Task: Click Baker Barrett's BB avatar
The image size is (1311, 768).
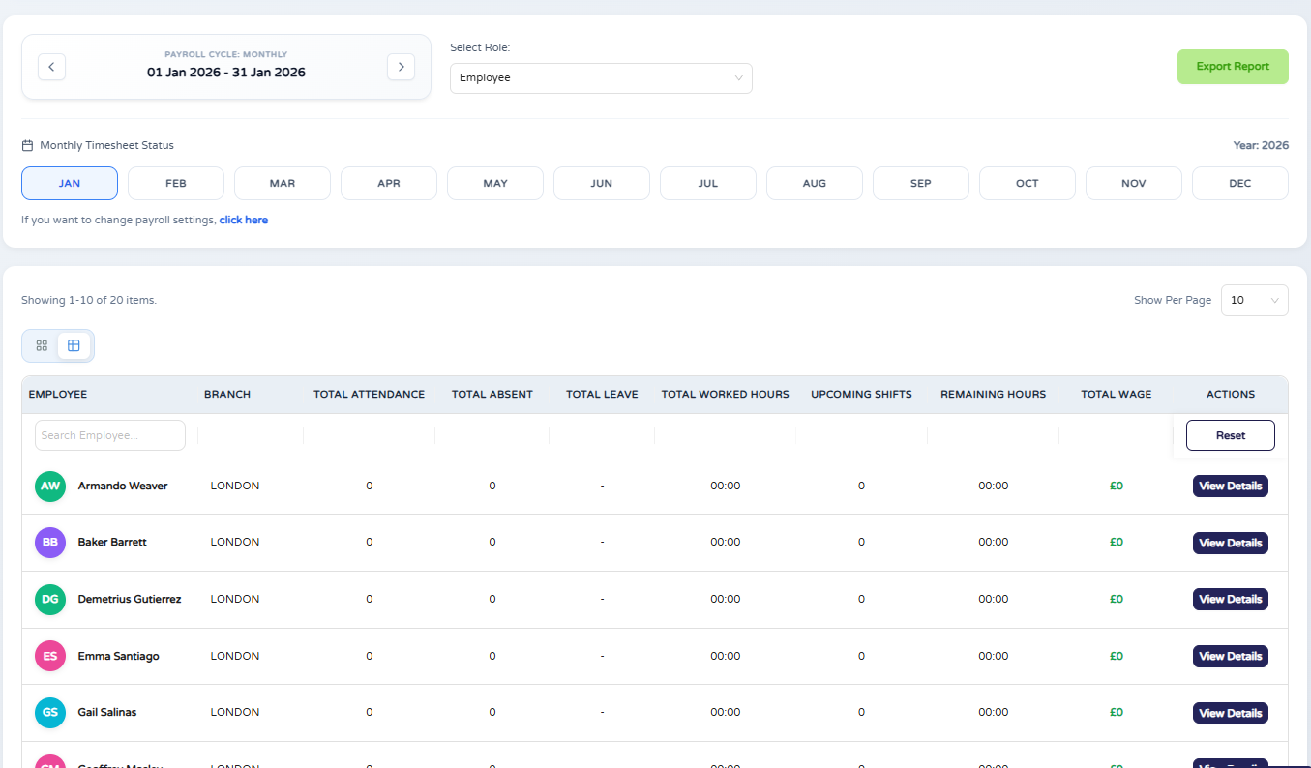Action: pos(50,543)
